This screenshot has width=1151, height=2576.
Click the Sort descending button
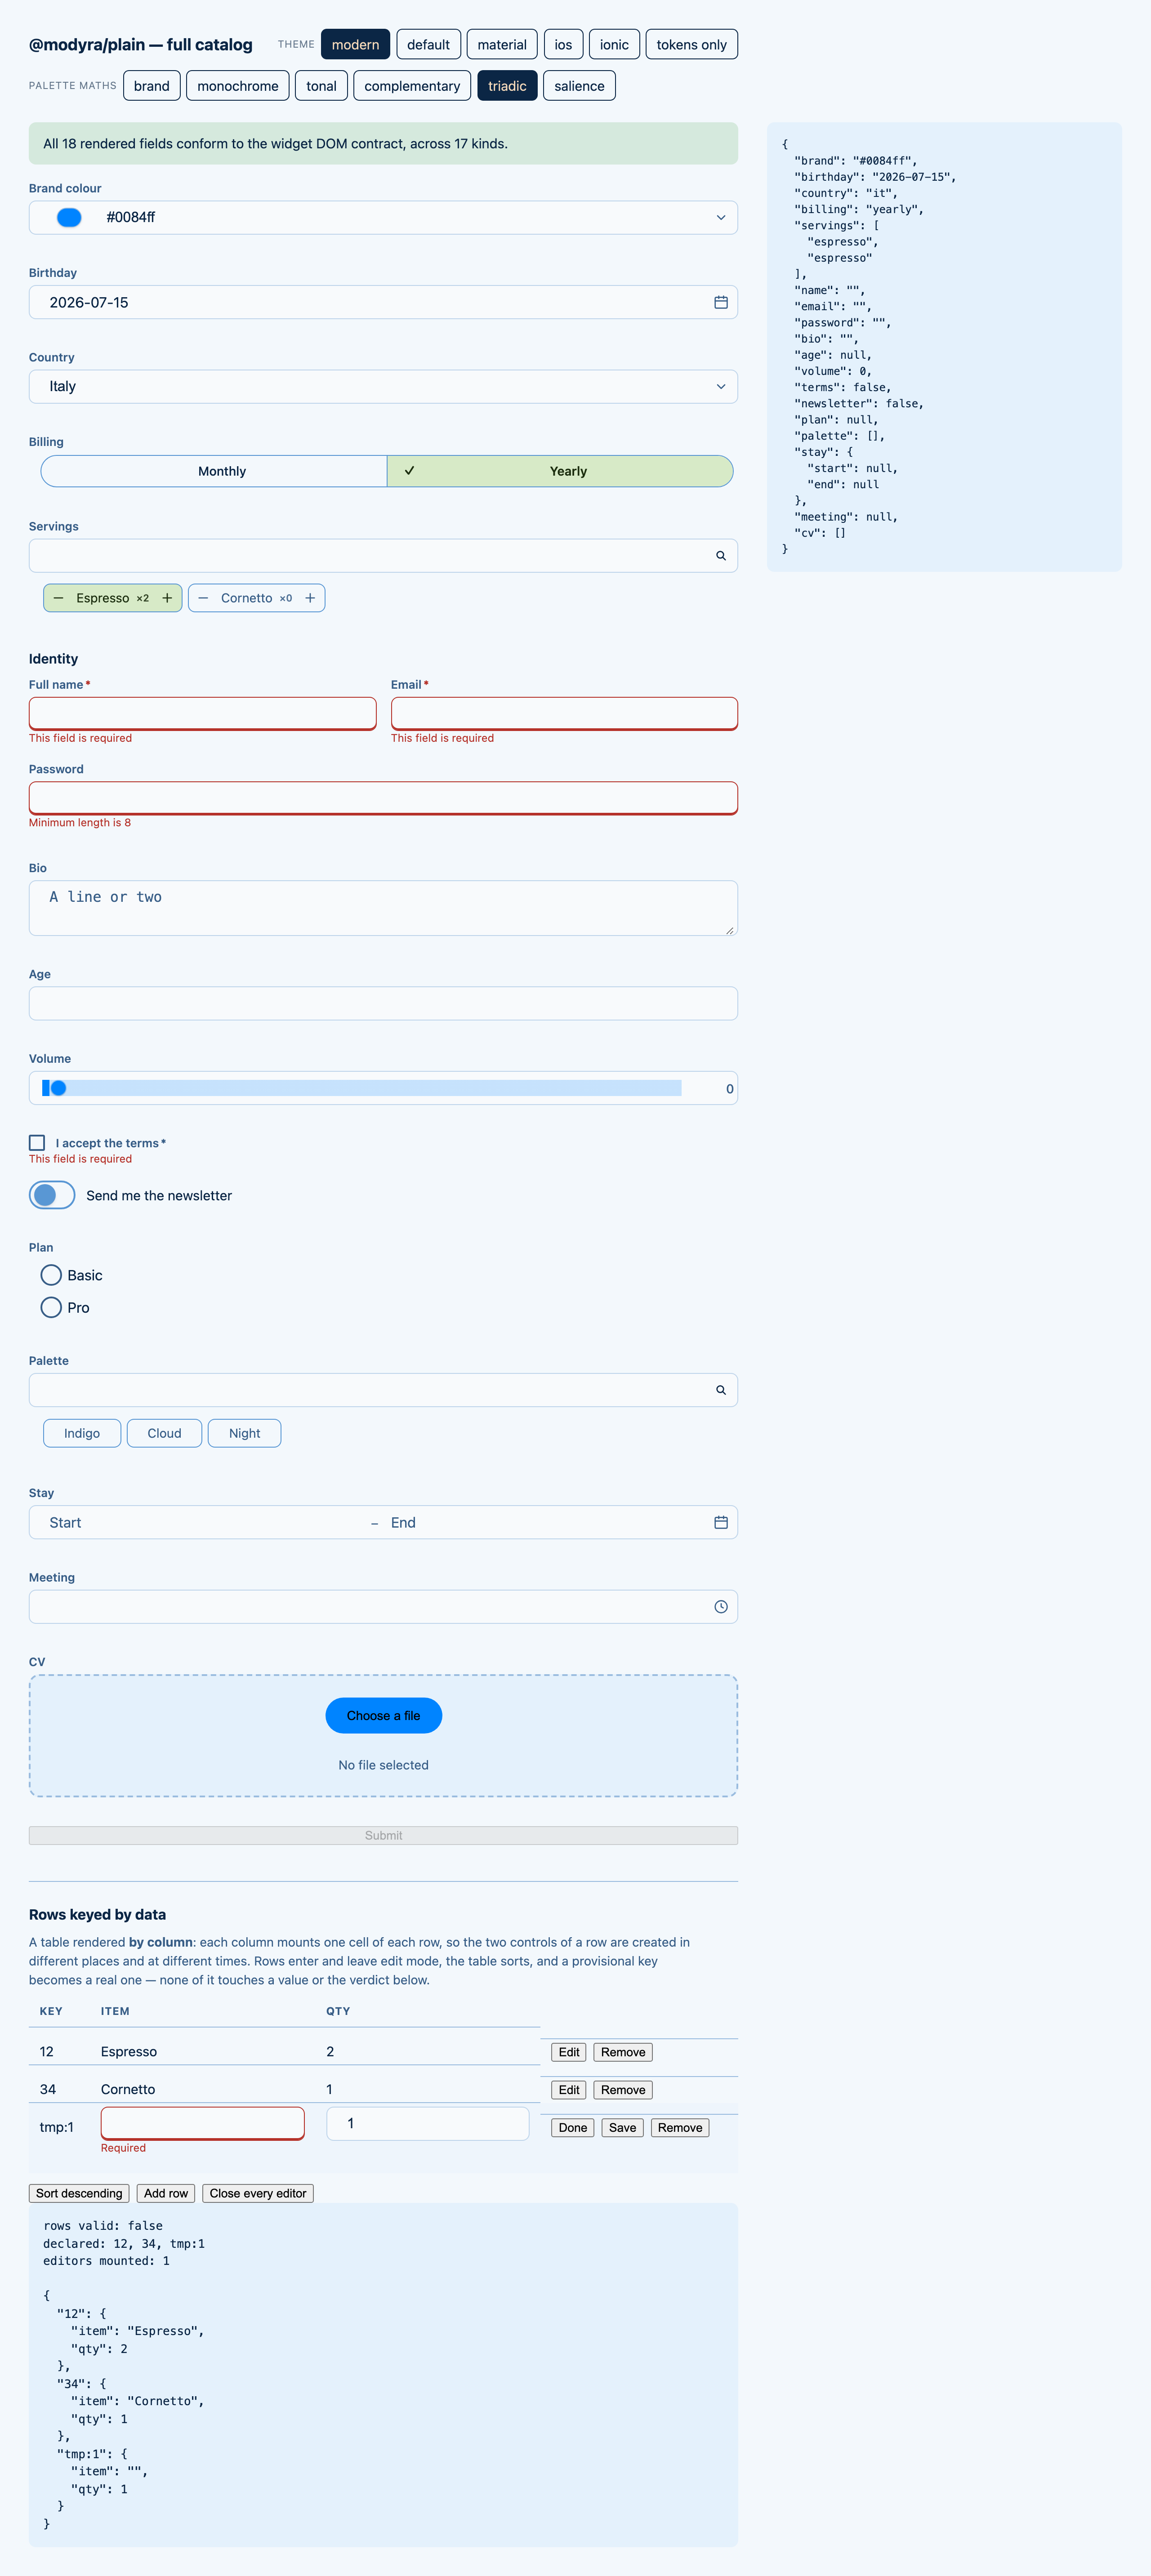pos(79,2193)
